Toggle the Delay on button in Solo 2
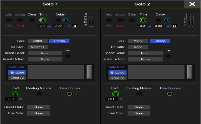Viewport: 201px width, 124px height. tap(158, 20)
